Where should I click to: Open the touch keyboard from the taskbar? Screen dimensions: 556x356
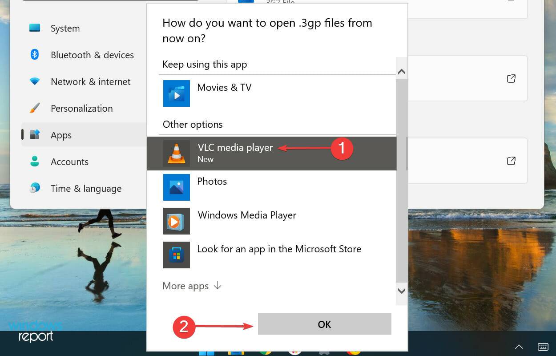coord(543,347)
